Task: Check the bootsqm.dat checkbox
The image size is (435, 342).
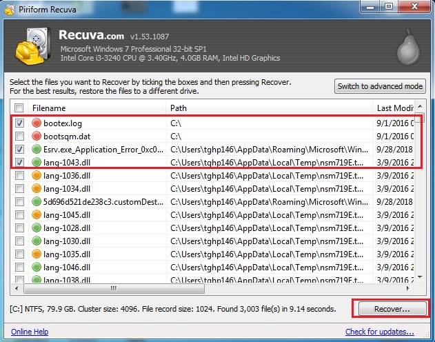Action: tap(19, 137)
